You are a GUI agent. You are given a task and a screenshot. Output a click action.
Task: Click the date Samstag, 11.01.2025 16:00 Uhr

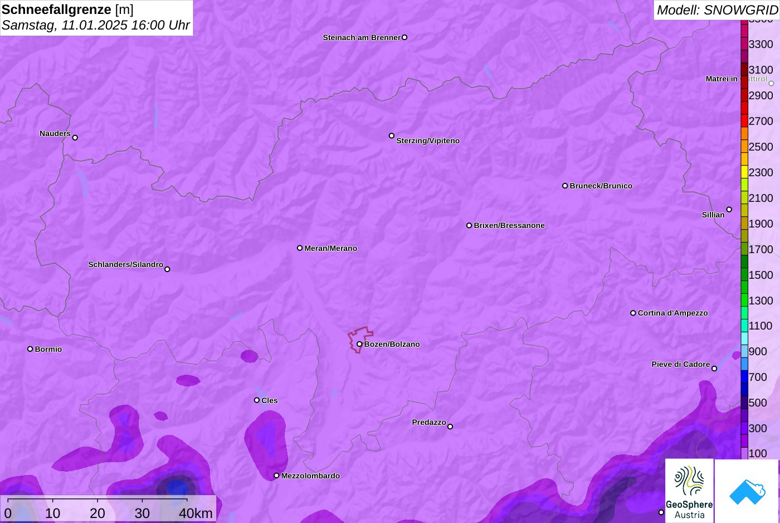[x=96, y=26]
